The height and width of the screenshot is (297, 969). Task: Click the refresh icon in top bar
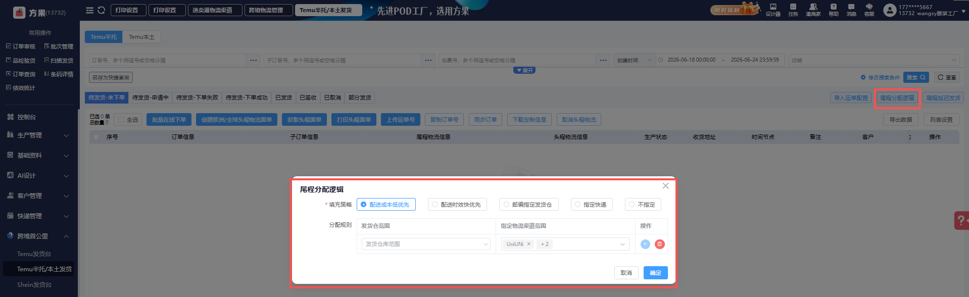(101, 10)
